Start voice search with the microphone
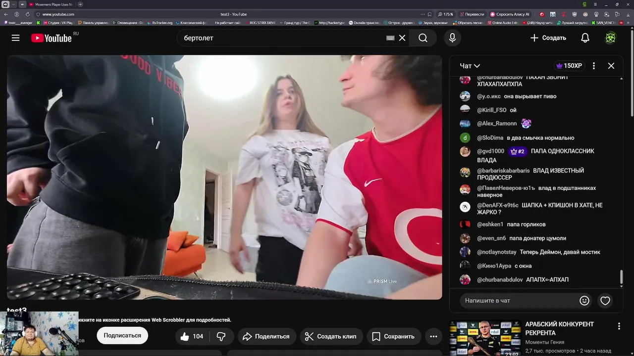Screen dimensions: 634x356 pyautogui.click(x=452, y=38)
